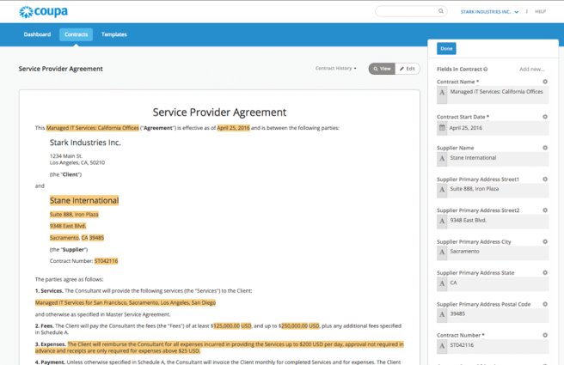The height and width of the screenshot is (365, 564).
Task: Click calendar icon in Contract Start Date
Action: pyautogui.click(x=442, y=127)
